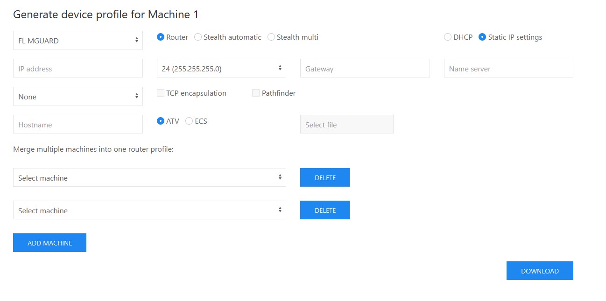Select Static IP settings option
606x301 pixels.
[482, 37]
